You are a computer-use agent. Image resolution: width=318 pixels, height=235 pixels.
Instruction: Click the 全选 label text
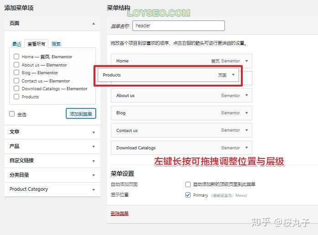22,115
